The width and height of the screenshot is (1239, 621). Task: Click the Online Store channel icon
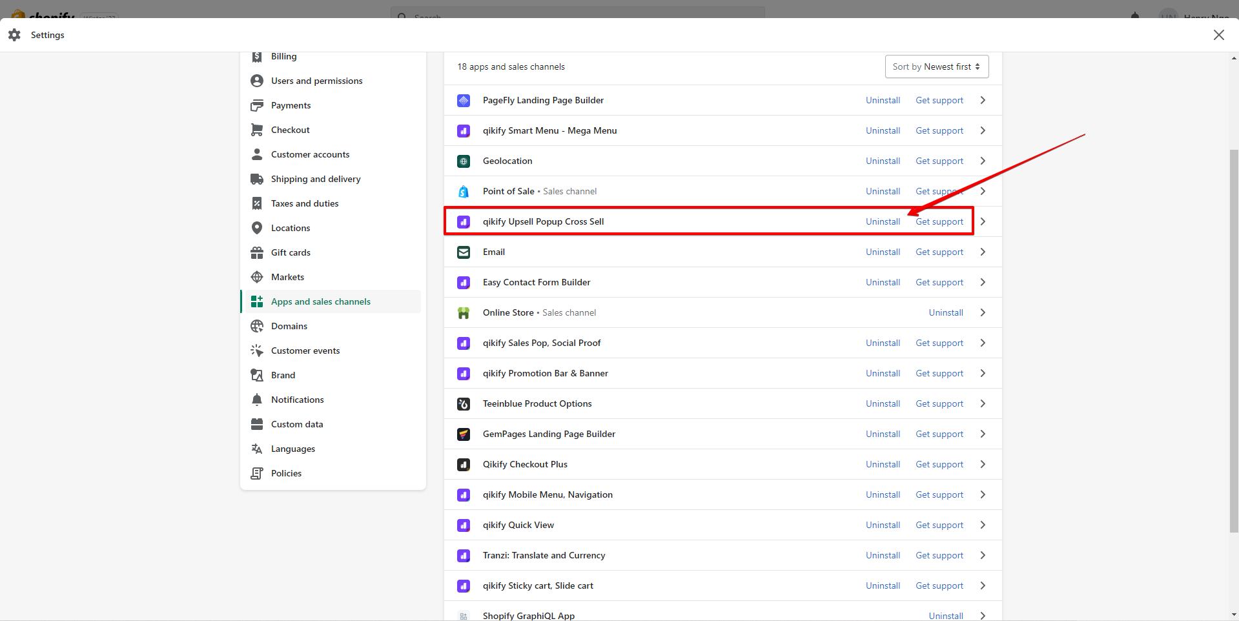tap(464, 313)
